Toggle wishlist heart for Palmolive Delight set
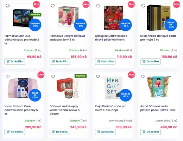The image size is (183, 141). coord(53,6)
